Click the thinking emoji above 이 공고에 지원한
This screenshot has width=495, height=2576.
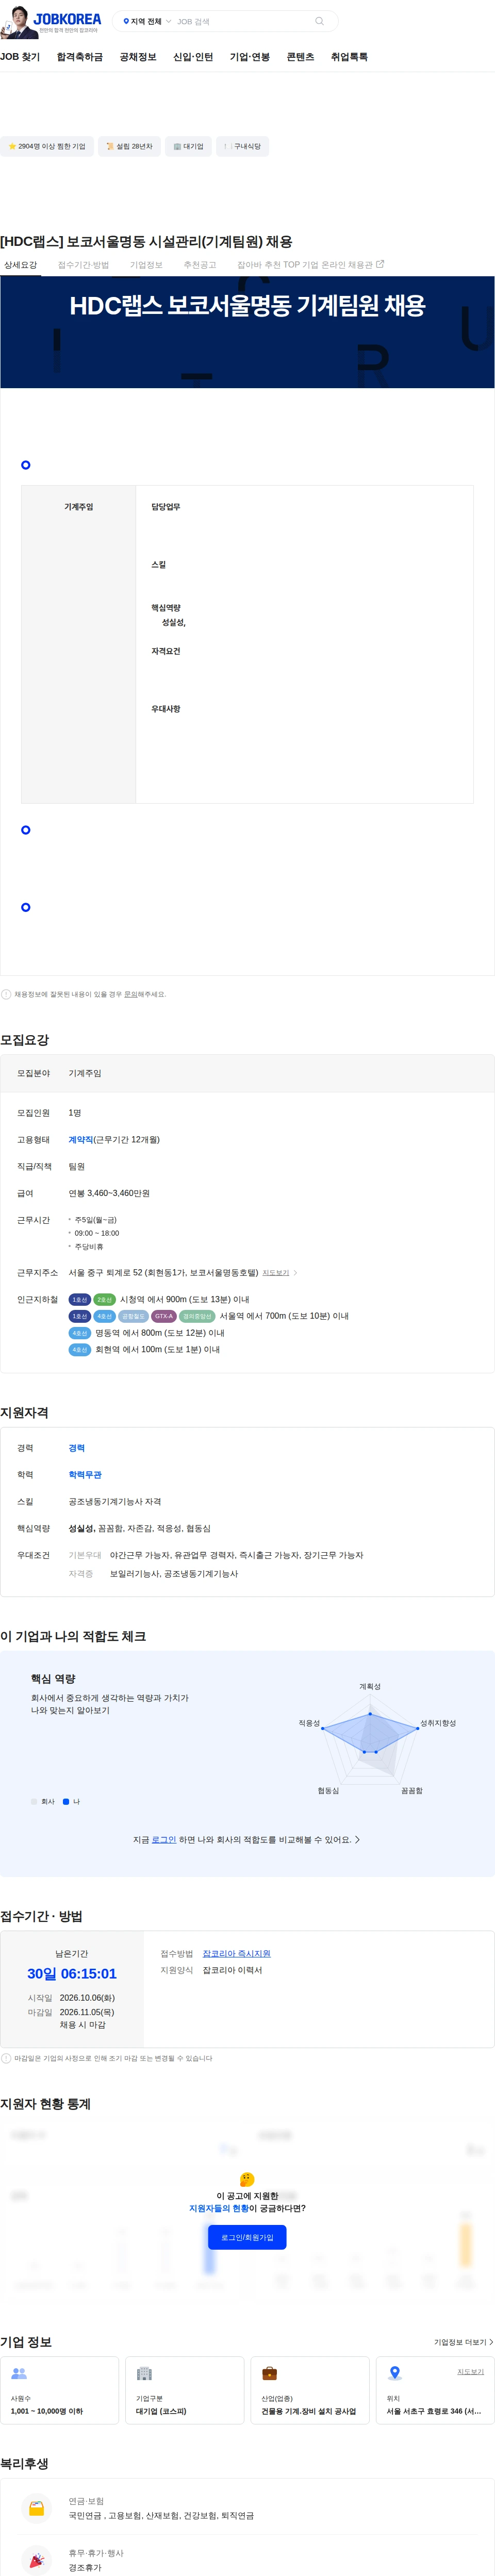[x=247, y=2179]
